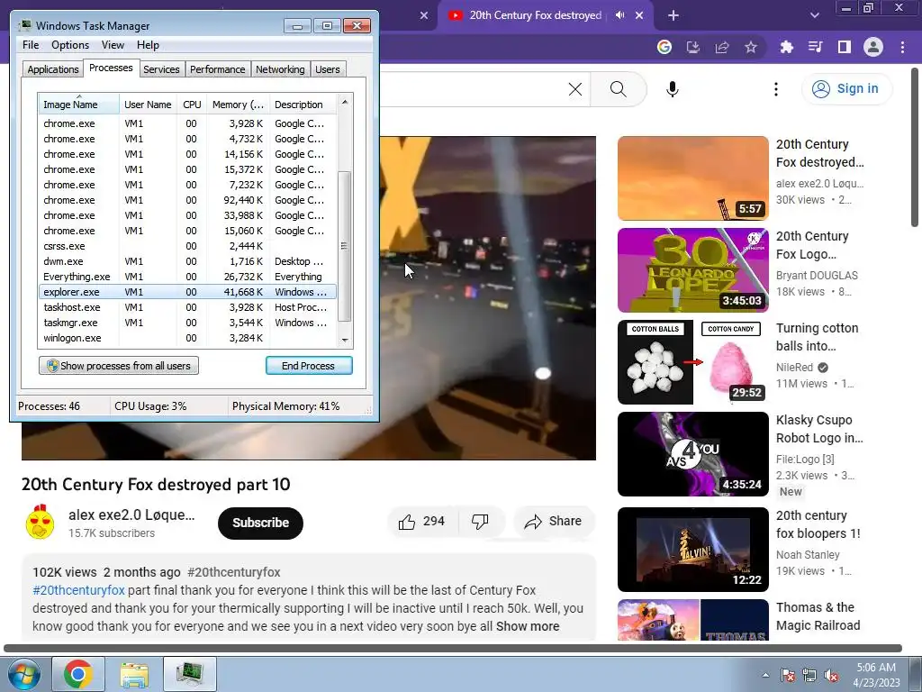Dislike the video with thumbs-down
The image size is (922, 692).
tap(481, 522)
